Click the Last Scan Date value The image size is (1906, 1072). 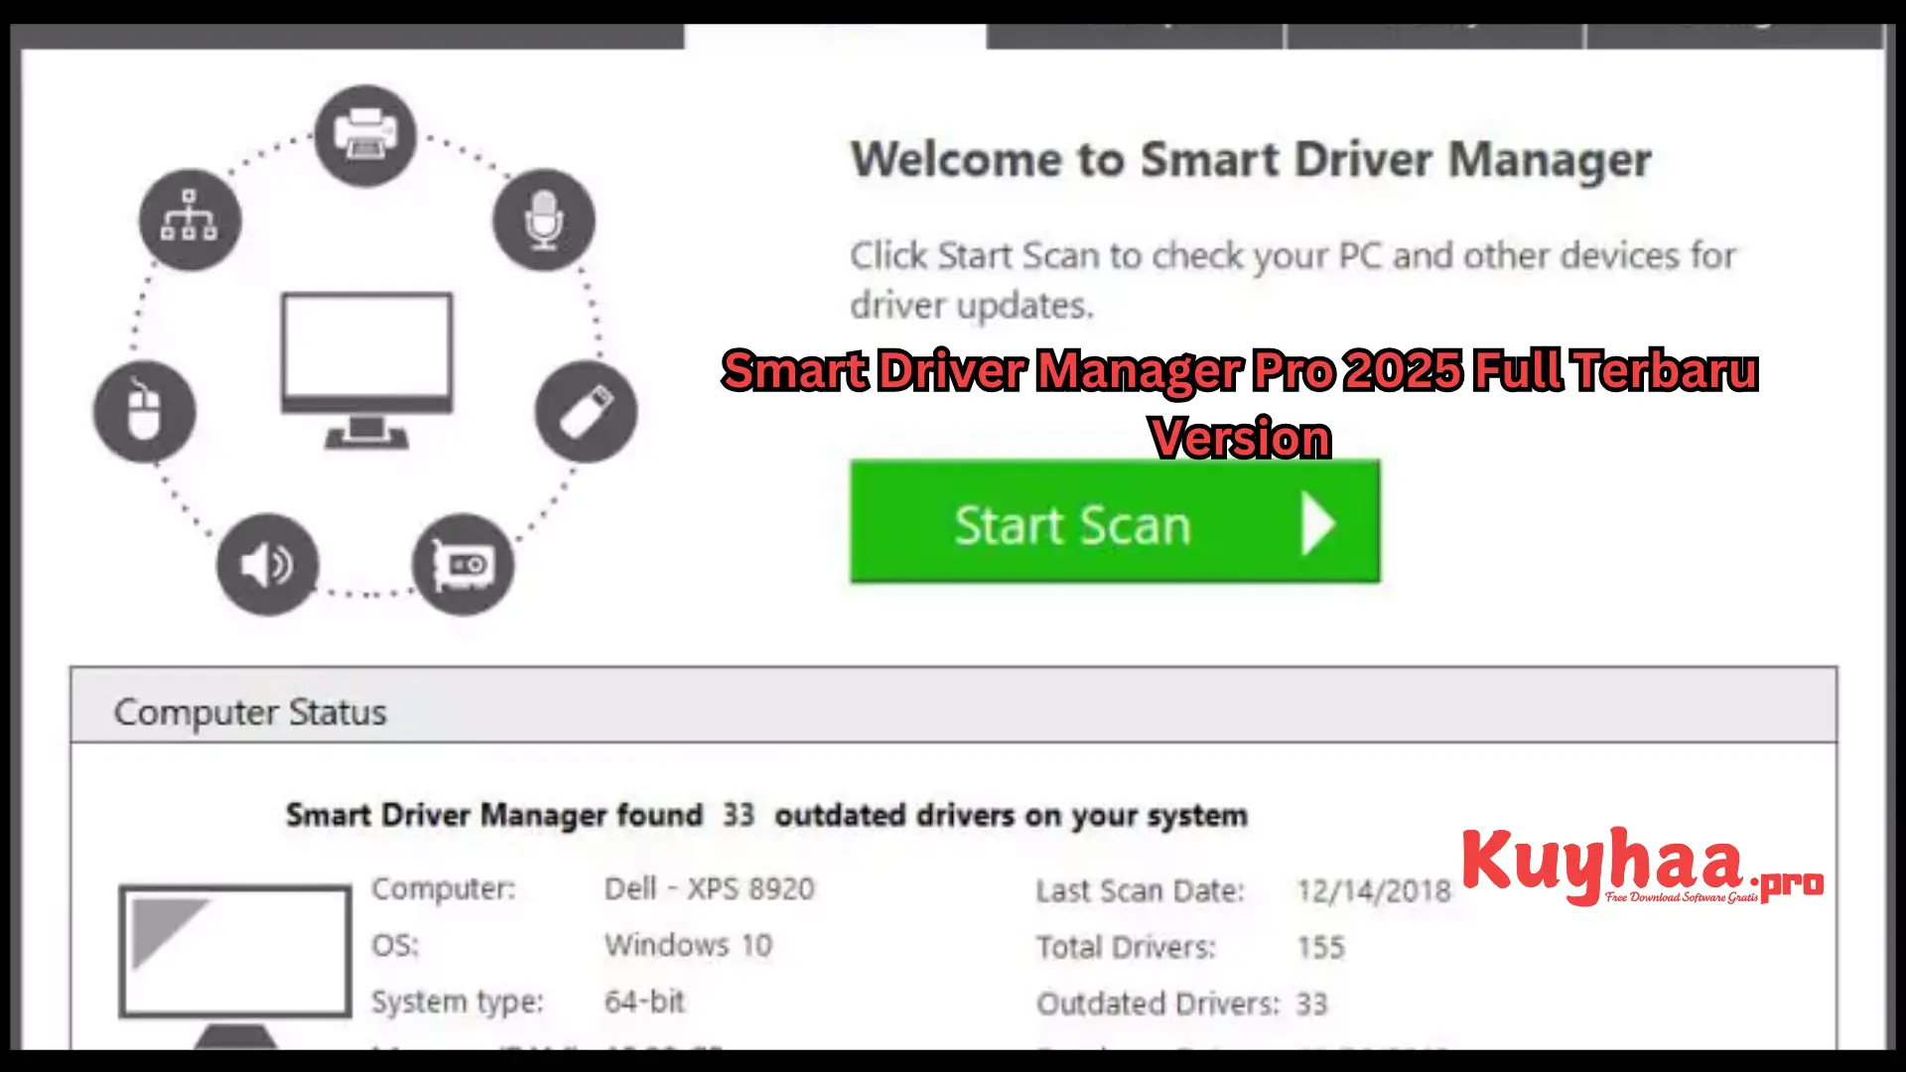pos(1376,890)
